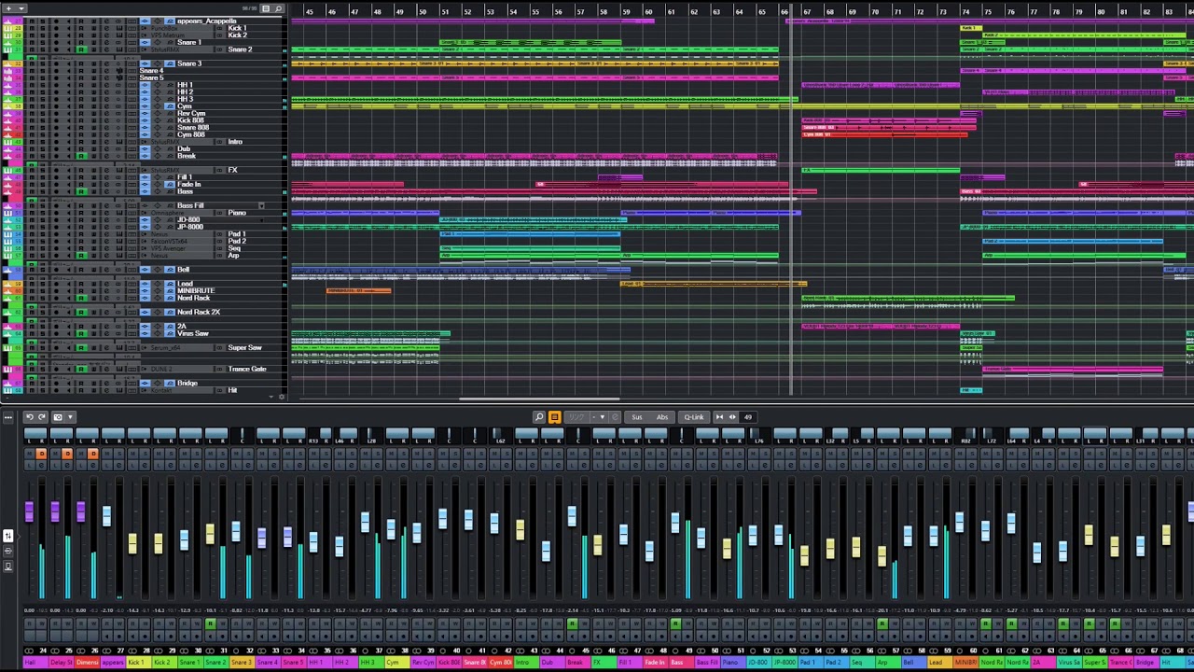Open the mixer three-dots setup menu icon
Screen dimensions: 1194x672
pyautogui.click(x=8, y=417)
